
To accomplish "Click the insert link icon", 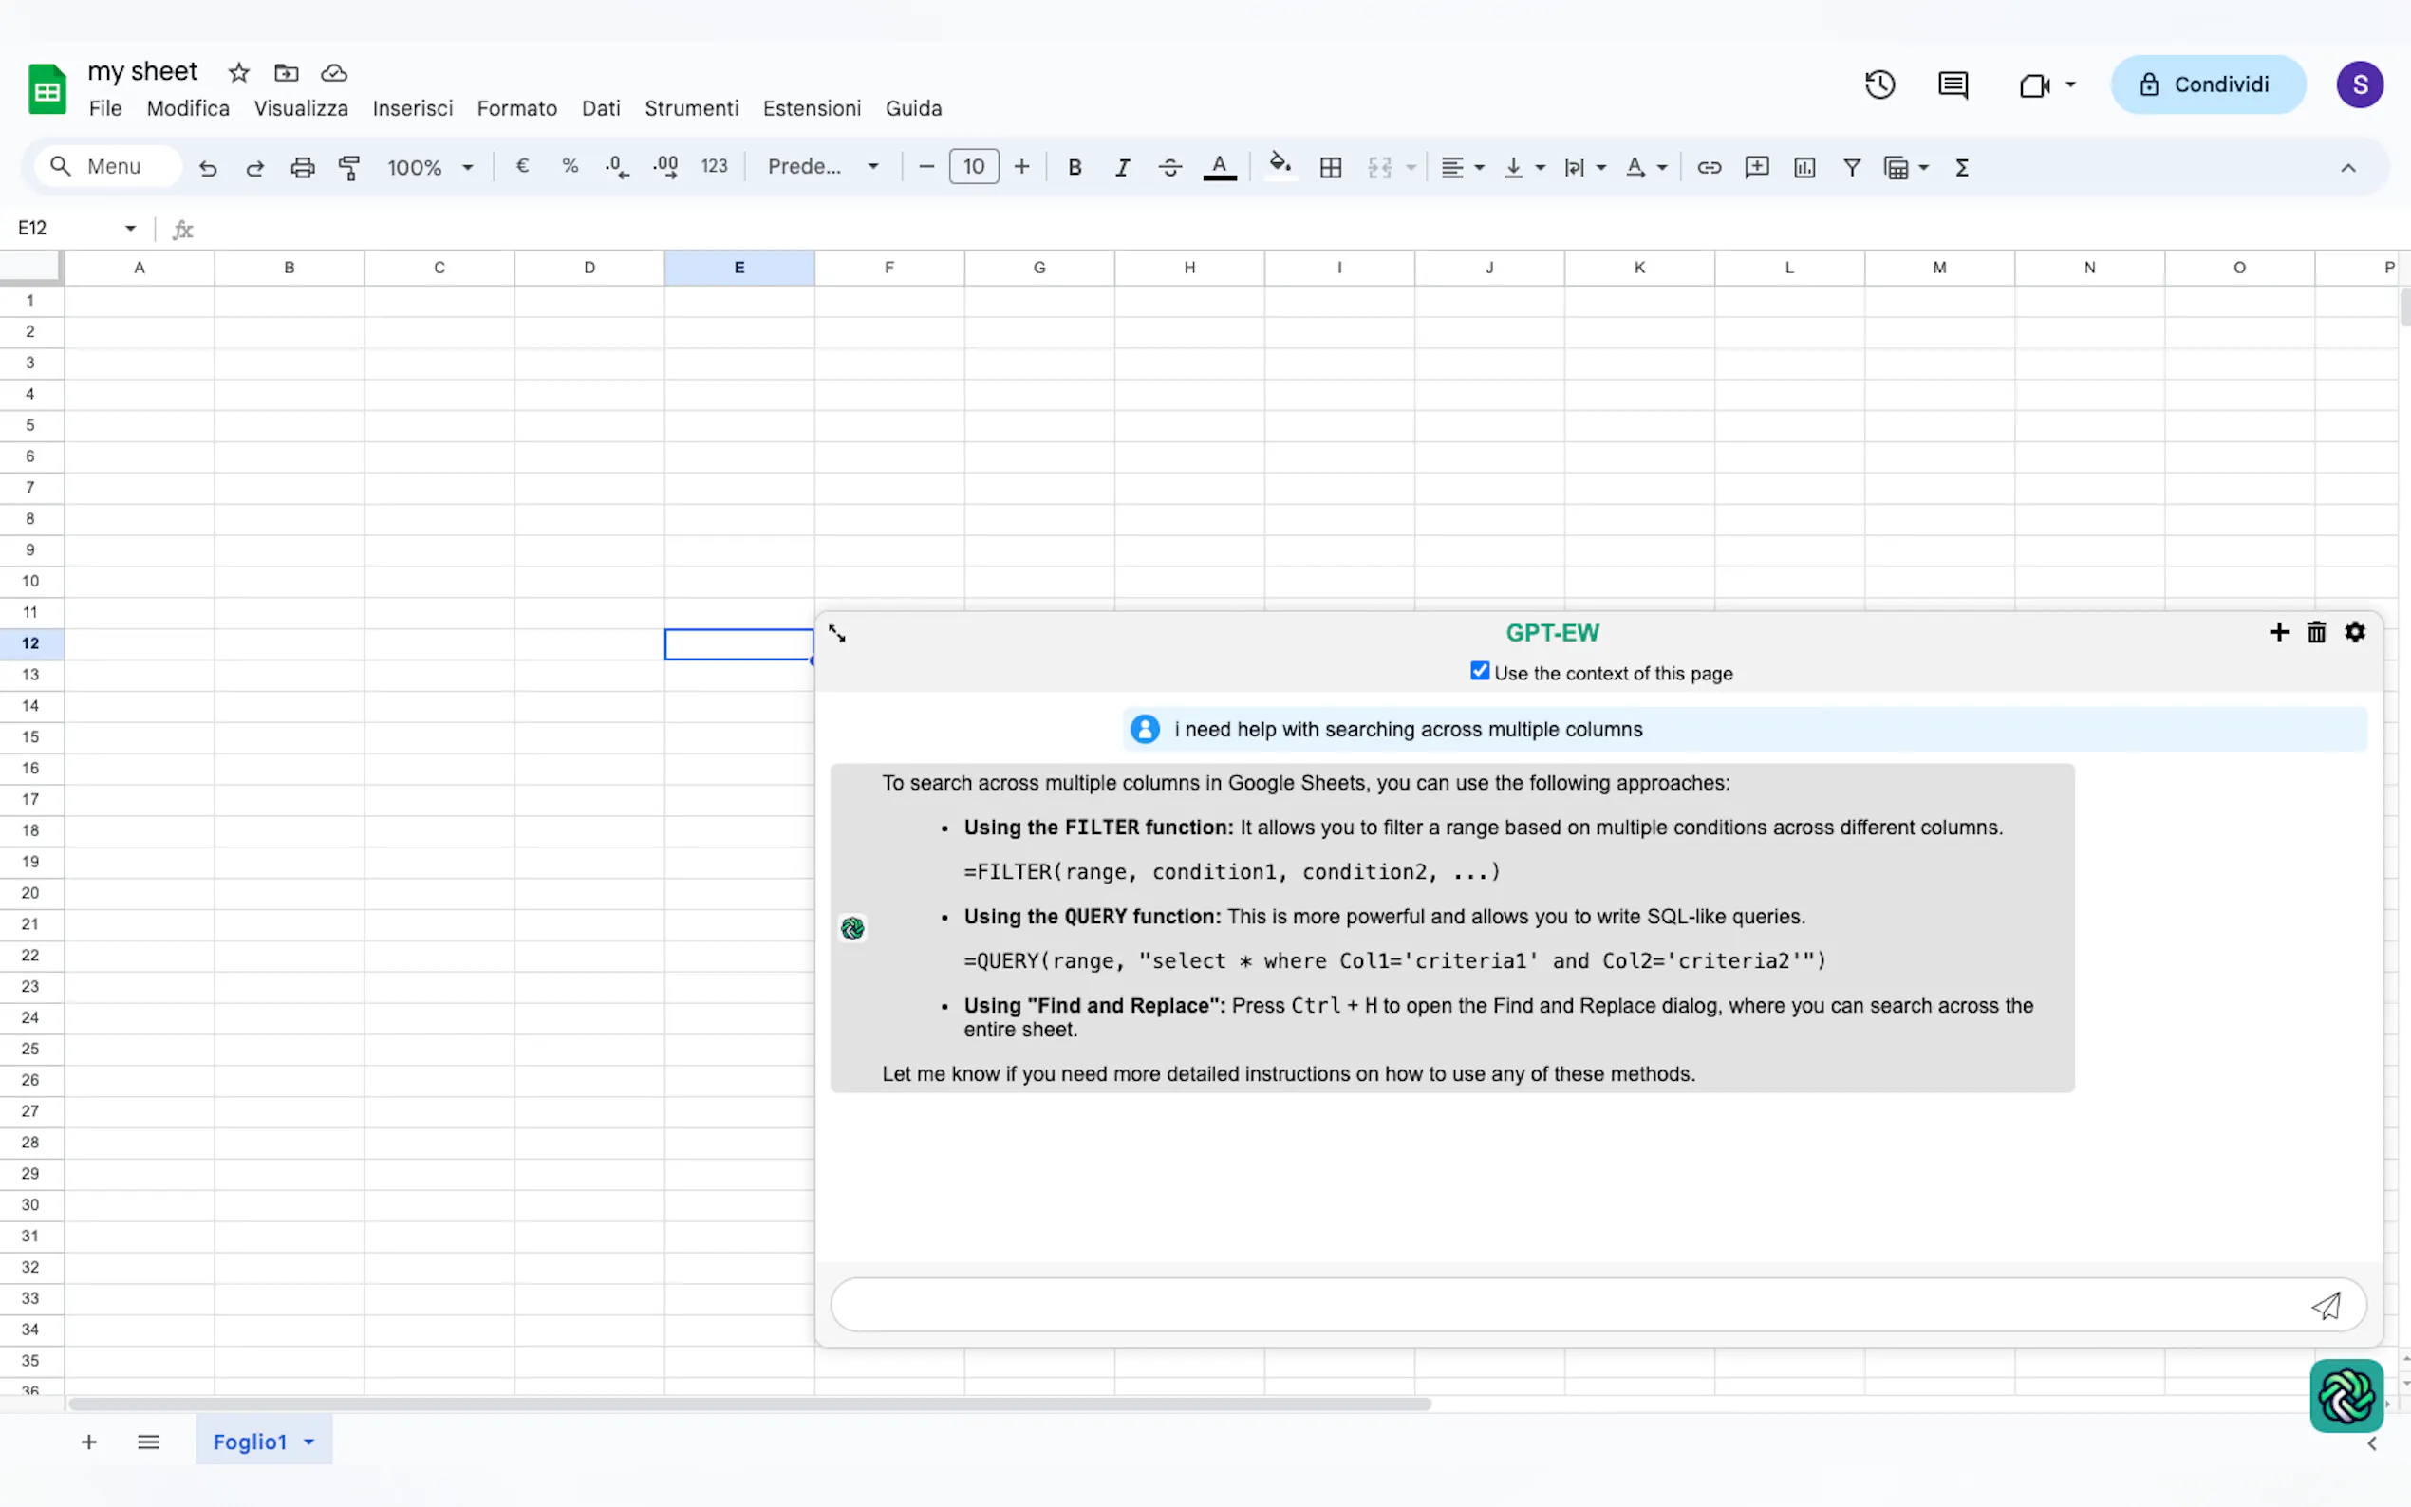I will coord(1710,167).
